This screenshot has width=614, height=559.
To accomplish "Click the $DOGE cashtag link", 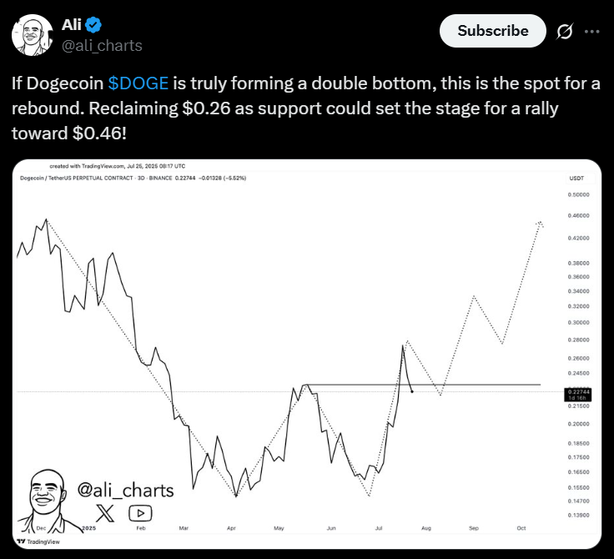I will (138, 83).
